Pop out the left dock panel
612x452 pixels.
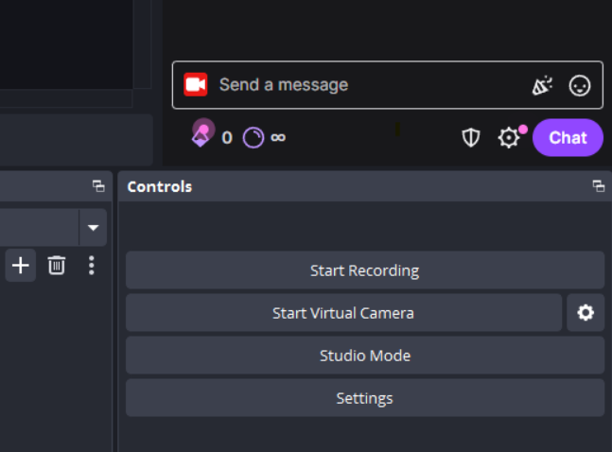click(98, 186)
